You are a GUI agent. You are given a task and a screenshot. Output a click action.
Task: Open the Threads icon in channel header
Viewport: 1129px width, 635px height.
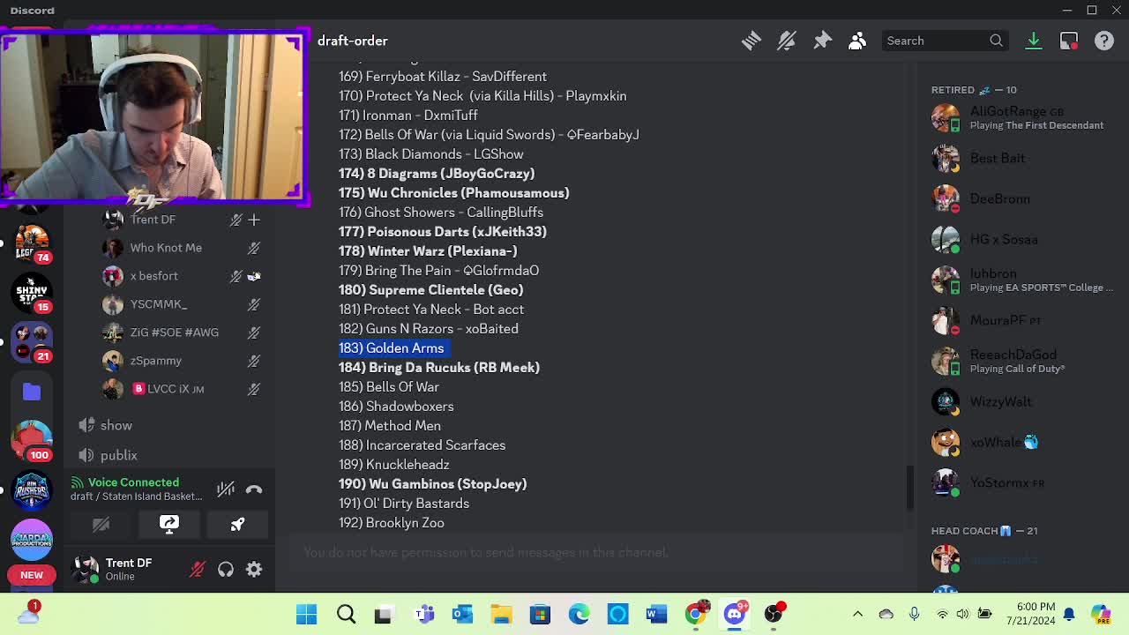click(x=751, y=41)
